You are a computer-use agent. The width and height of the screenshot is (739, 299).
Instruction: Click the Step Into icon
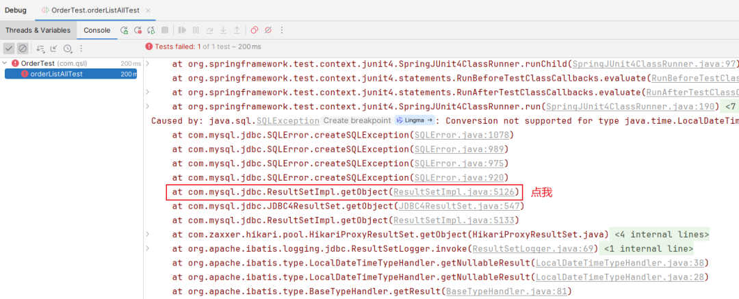point(223,30)
